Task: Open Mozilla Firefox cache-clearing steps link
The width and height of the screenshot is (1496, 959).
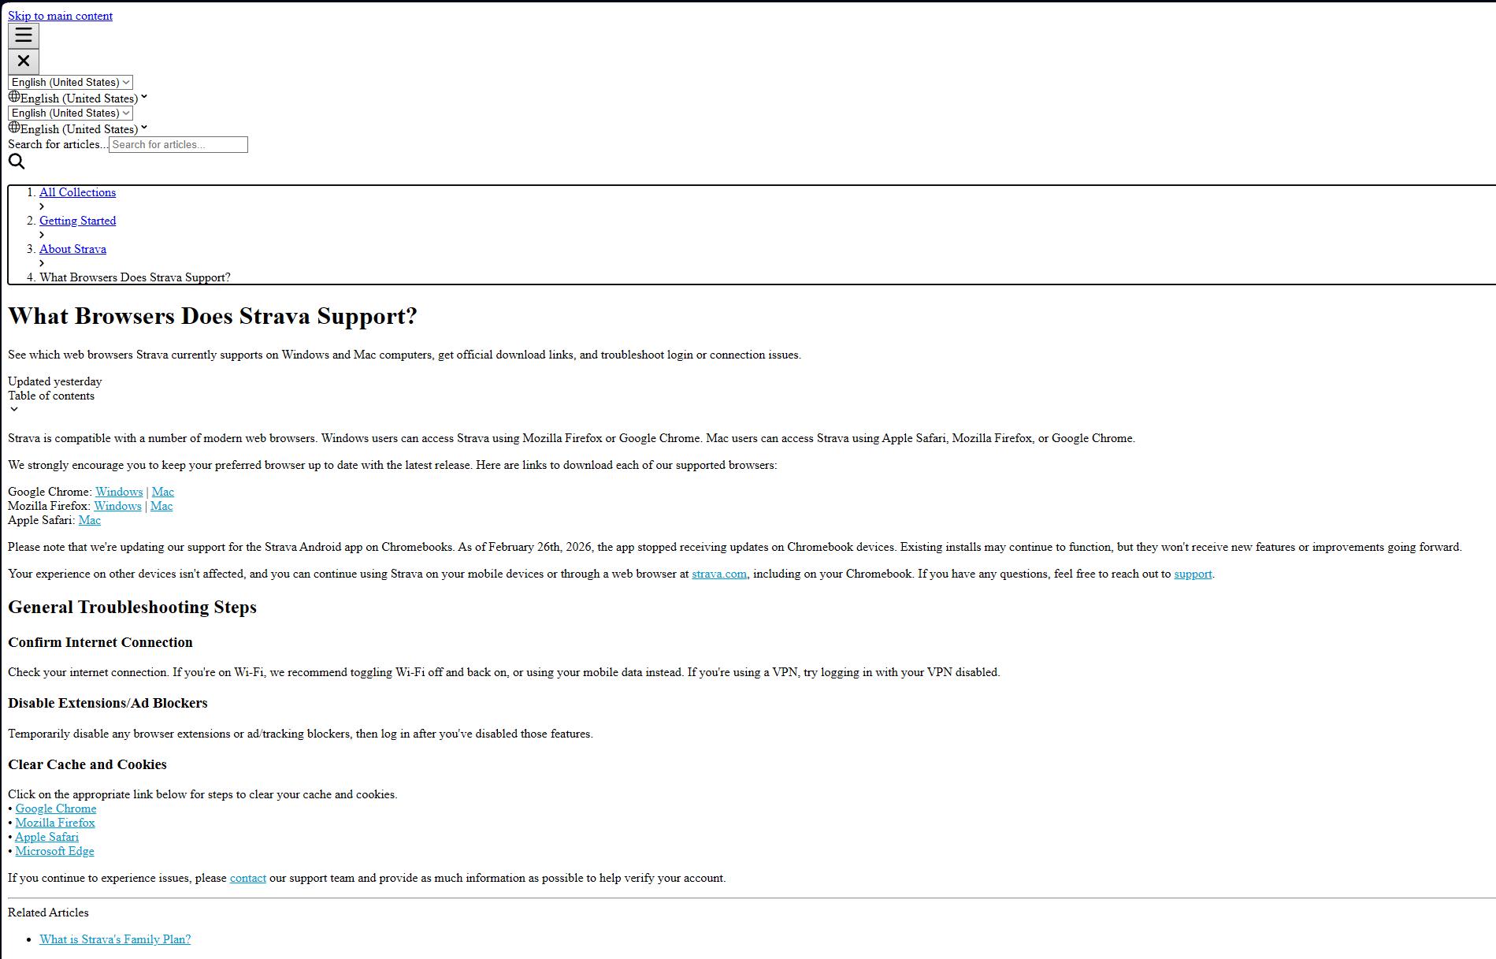Action: pyautogui.click(x=55, y=823)
